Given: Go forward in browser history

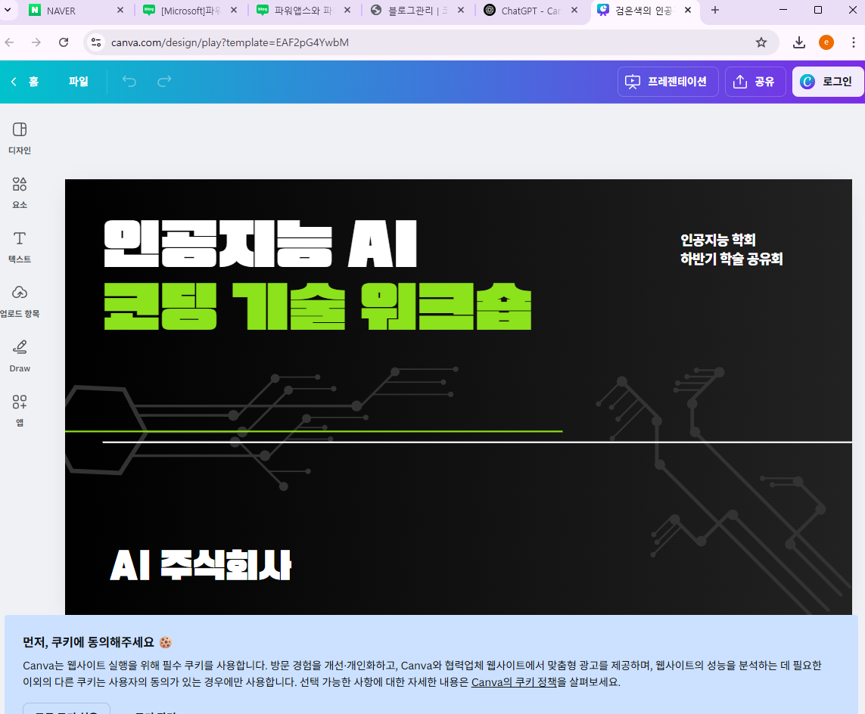Looking at the screenshot, I should click(36, 42).
